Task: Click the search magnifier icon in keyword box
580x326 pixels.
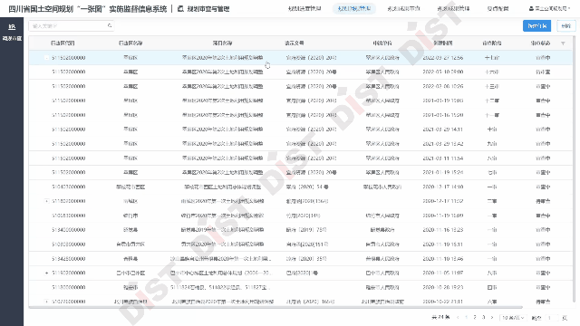Action: click(x=110, y=25)
